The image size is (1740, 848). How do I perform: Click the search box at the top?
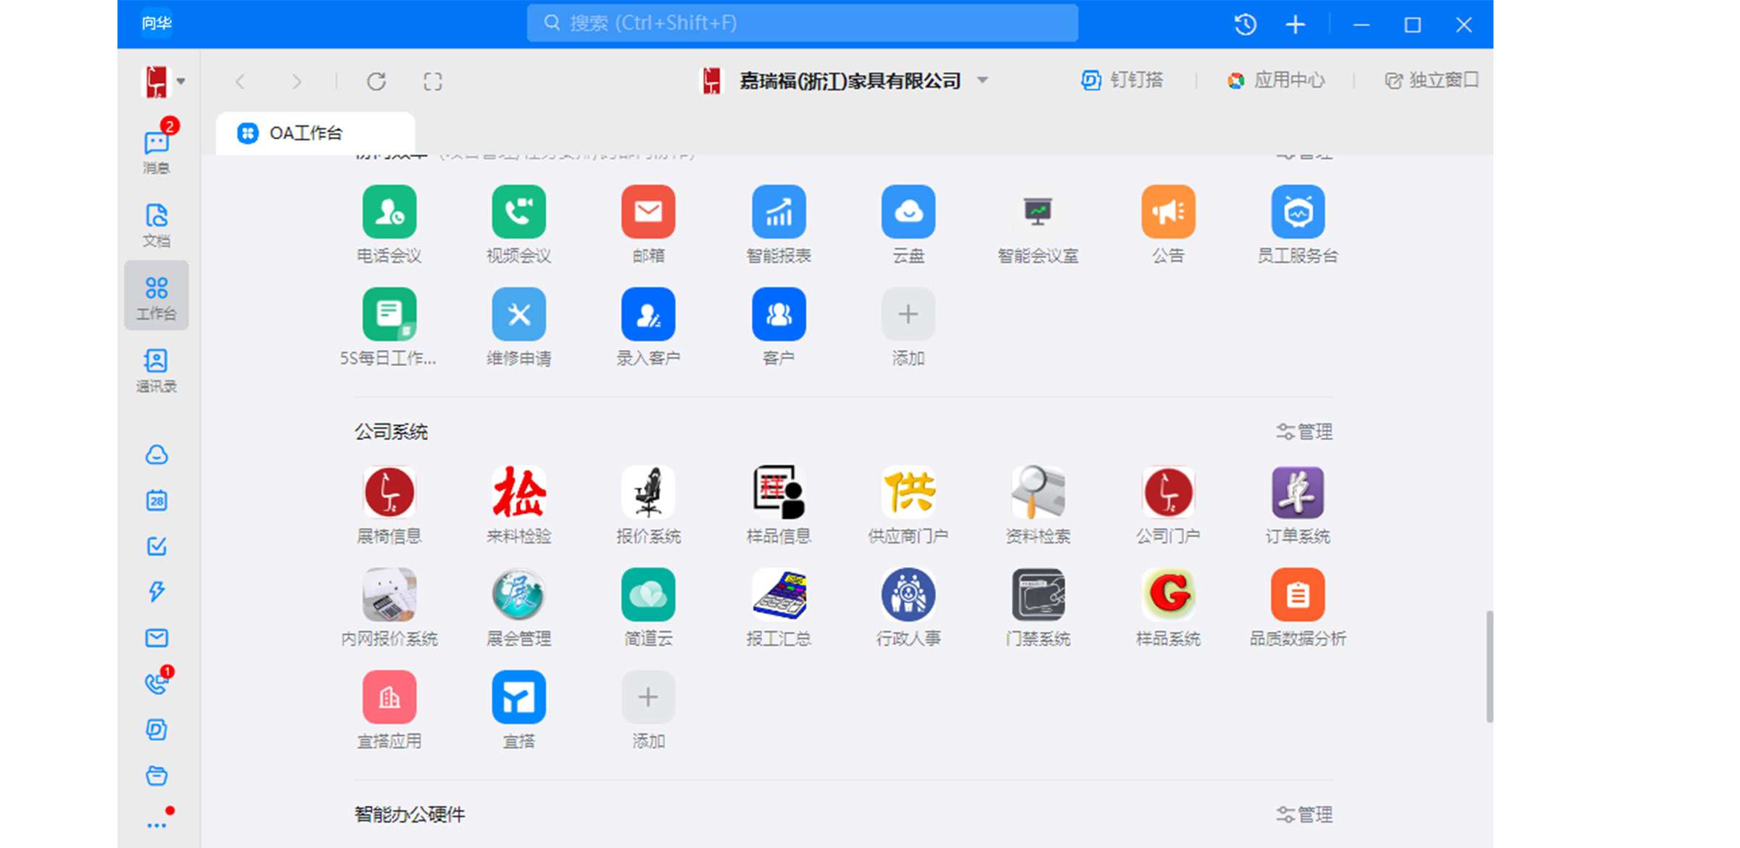802,22
